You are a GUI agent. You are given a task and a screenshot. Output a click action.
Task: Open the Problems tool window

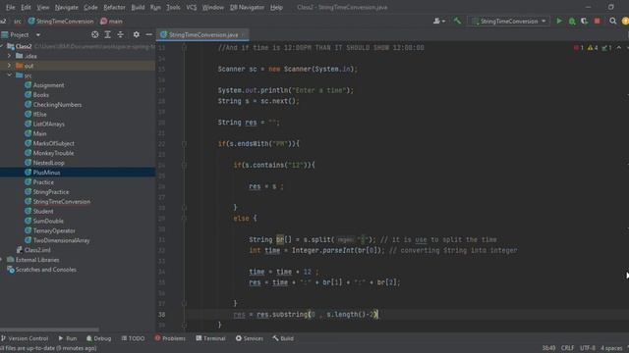170,338
